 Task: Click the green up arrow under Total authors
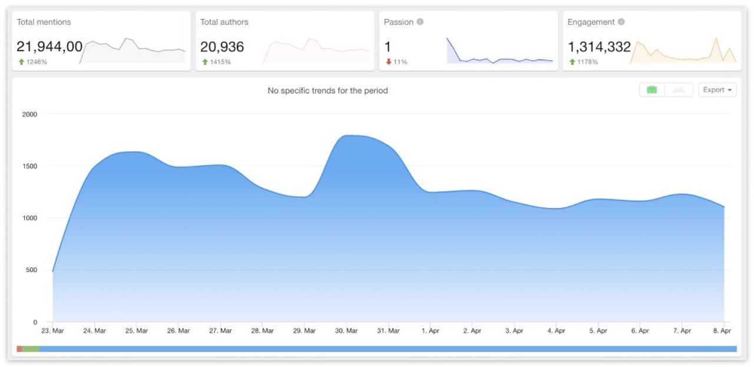(x=204, y=62)
